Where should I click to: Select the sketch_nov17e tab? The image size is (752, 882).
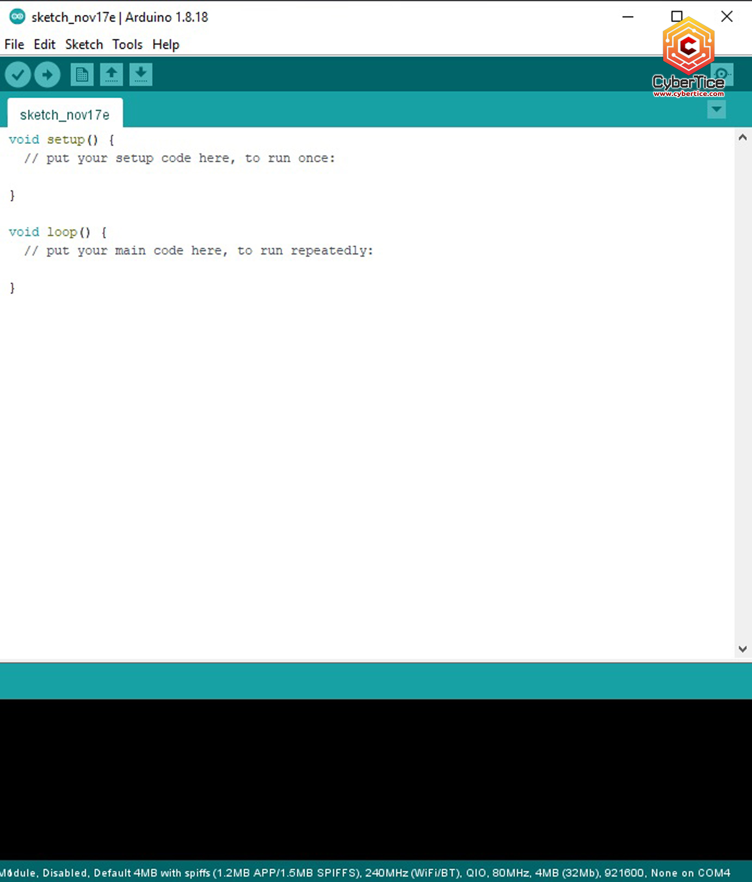[65, 115]
